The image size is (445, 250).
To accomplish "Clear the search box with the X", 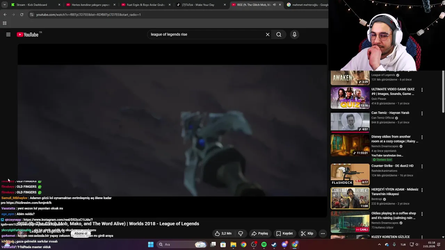I will pyautogui.click(x=268, y=34).
